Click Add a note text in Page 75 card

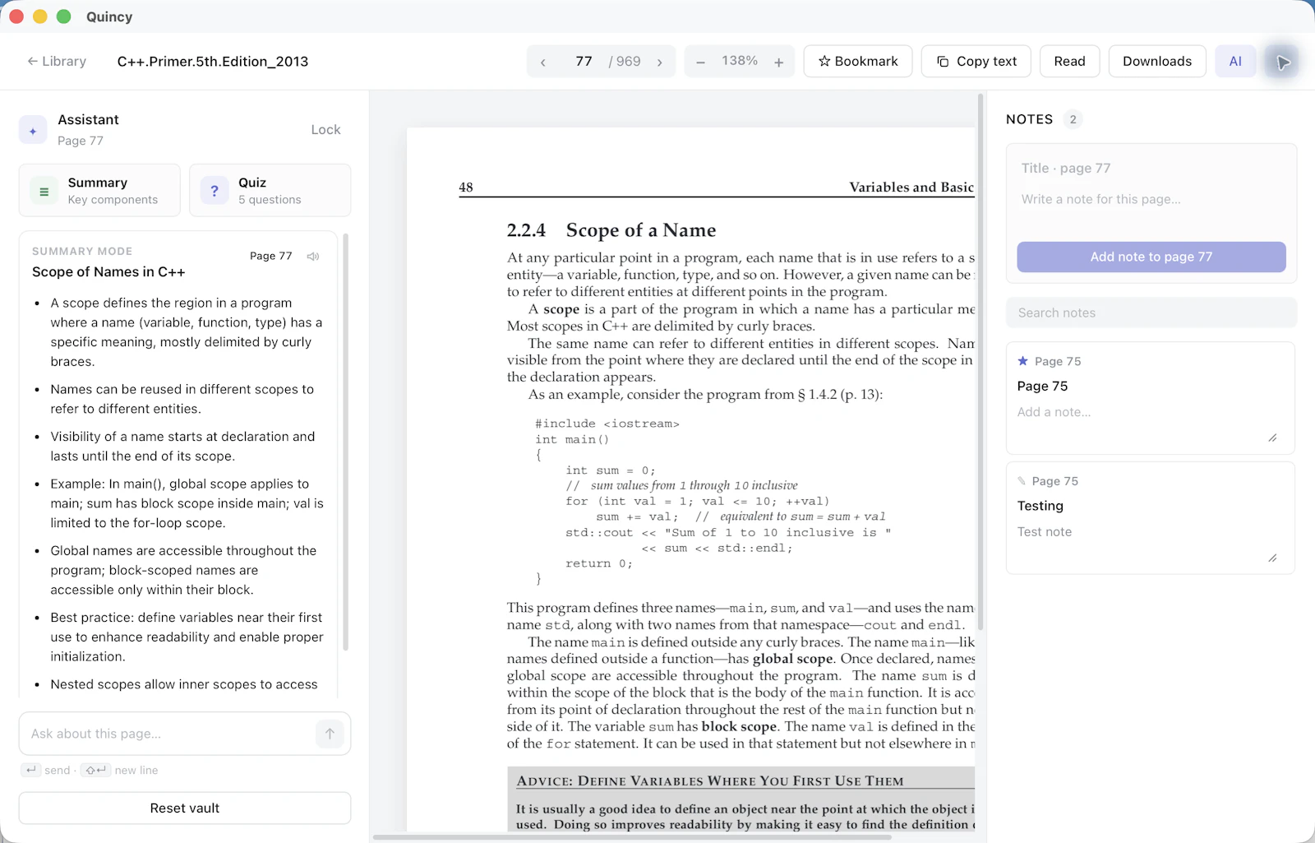(x=1054, y=412)
